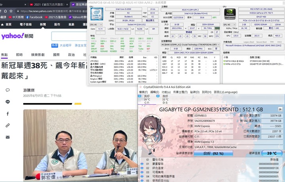
Task: Open CrystalDiskInfo 磁碟(D) menu
Action: tap(195, 92)
